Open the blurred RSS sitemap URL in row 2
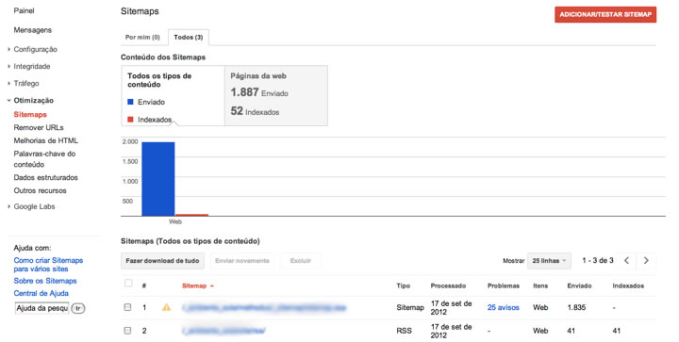Viewport: 679px width, 342px height. (x=224, y=331)
